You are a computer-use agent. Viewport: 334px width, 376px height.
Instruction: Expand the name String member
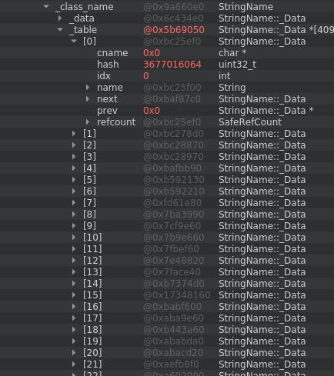88,88
